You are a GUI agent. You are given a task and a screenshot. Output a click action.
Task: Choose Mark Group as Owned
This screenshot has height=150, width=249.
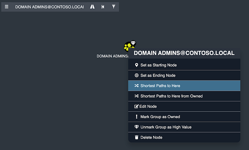coord(184,117)
